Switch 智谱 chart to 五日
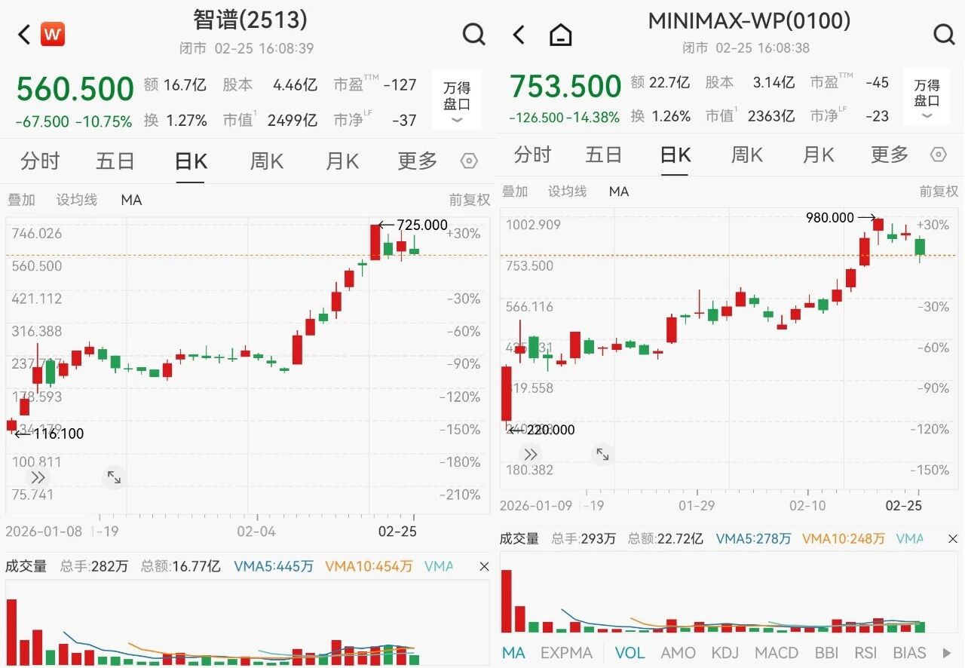Screen dimensions: 965x668 [115, 161]
